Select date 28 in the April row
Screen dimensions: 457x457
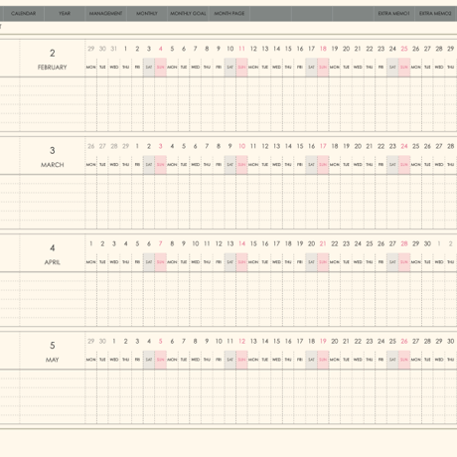click(x=404, y=243)
